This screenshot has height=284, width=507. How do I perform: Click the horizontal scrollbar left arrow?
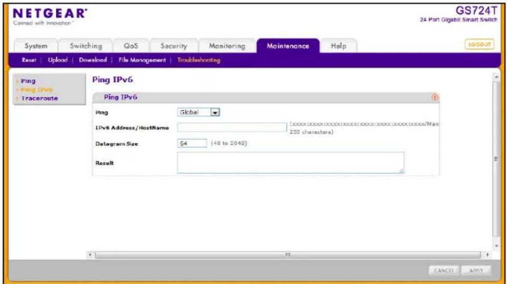(x=90, y=255)
